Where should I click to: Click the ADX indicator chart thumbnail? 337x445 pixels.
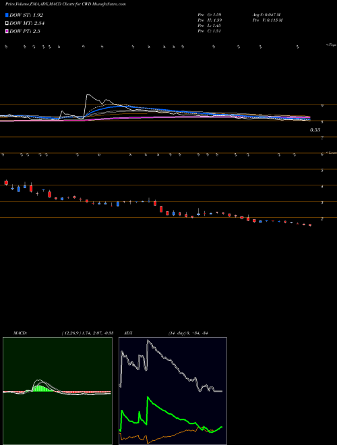coord(173,391)
